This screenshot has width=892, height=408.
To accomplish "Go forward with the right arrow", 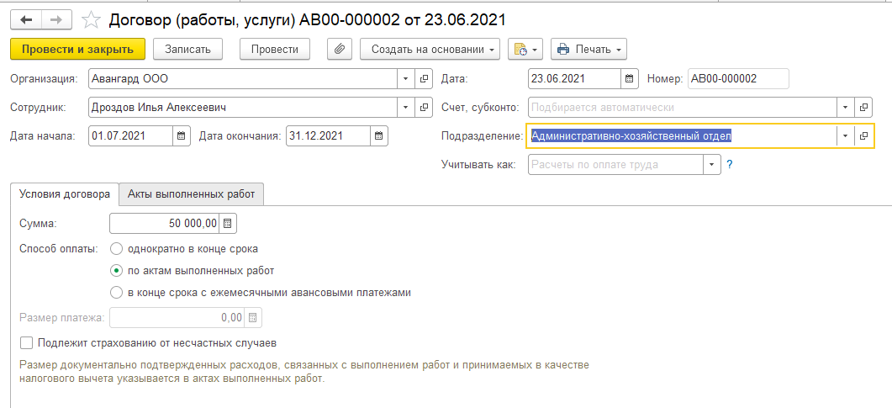I will 56,20.
